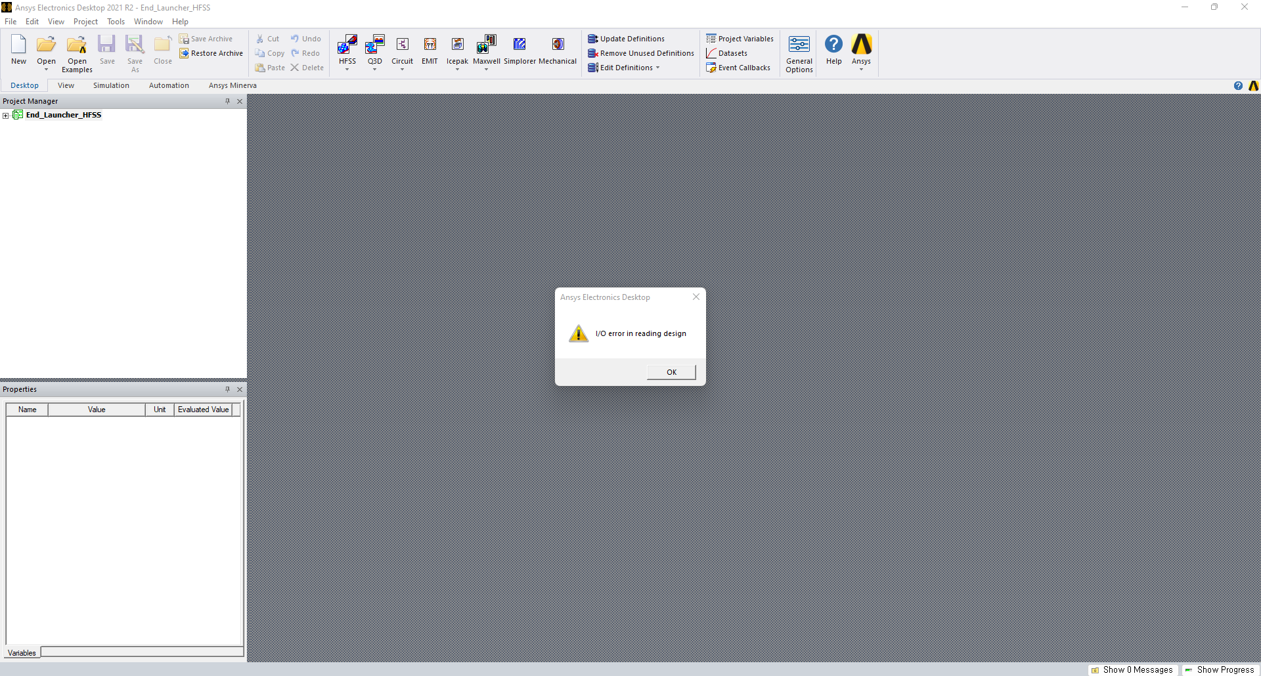This screenshot has height=676, width=1261.
Task: Open the File menu
Action: 11,22
